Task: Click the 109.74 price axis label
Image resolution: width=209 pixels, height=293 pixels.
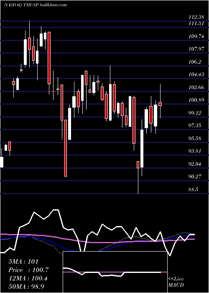Action: tap(196, 36)
